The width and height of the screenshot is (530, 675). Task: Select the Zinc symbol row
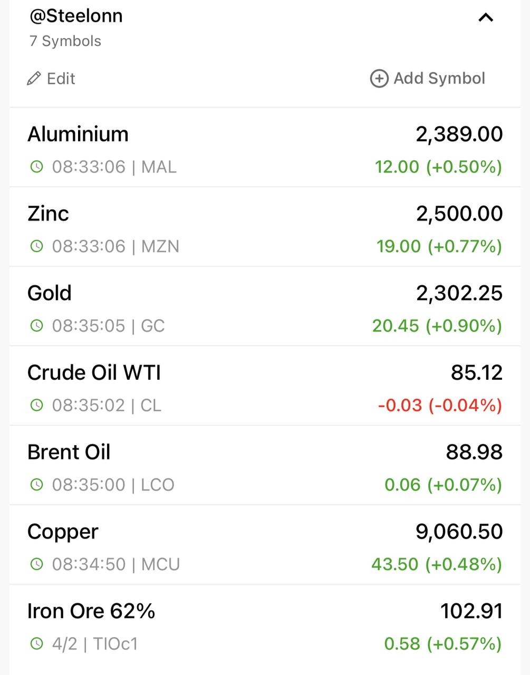pyautogui.click(x=265, y=227)
